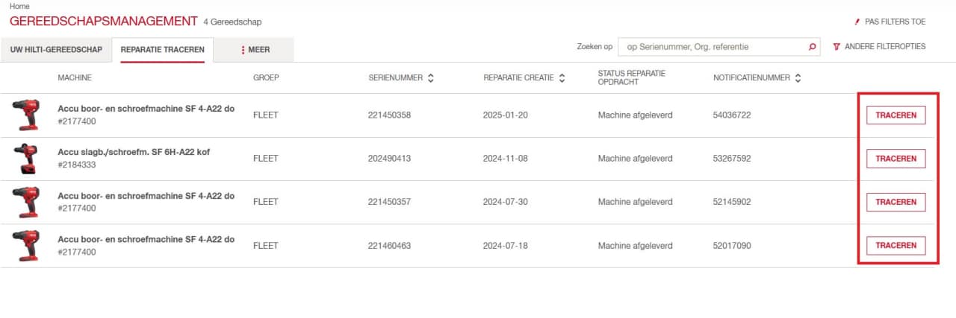Click serial number 202490413
This screenshot has width=956, height=318.
click(x=390, y=159)
